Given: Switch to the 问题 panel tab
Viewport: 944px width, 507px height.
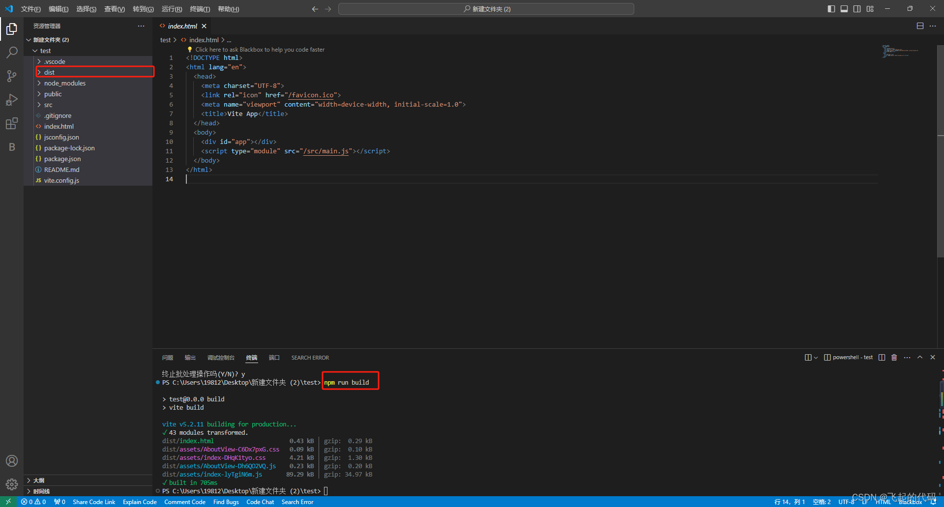Looking at the screenshot, I should pos(168,358).
